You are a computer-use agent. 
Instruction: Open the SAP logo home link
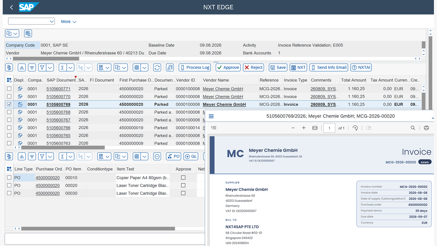pyautogui.click(x=29, y=7)
